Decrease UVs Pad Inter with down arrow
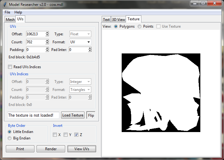The image size is (224, 160). point(90,51)
